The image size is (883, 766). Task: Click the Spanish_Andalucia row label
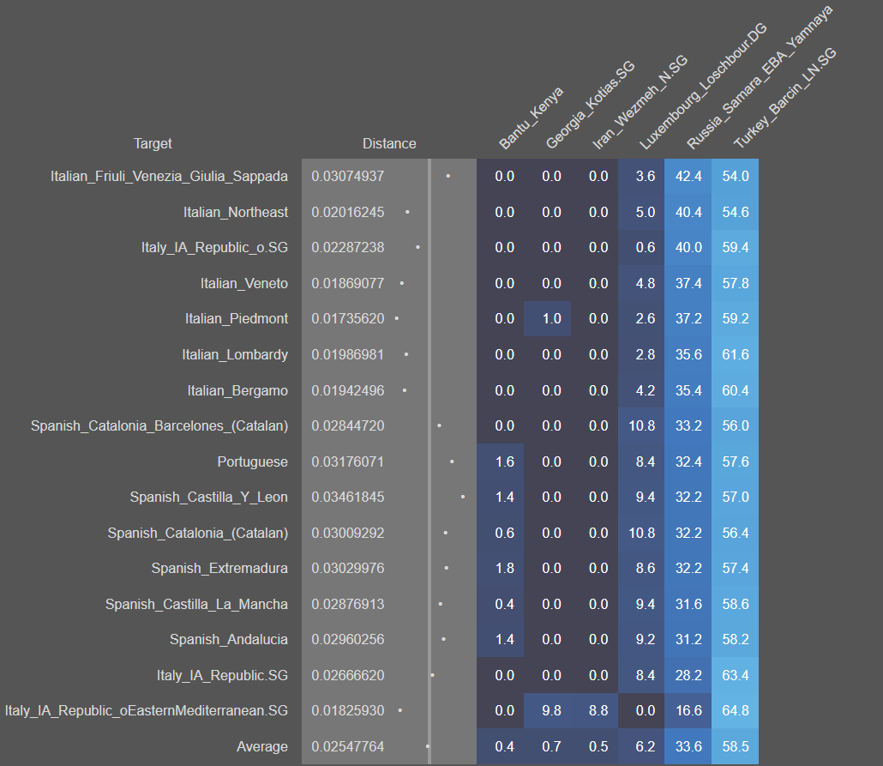[229, 640]
